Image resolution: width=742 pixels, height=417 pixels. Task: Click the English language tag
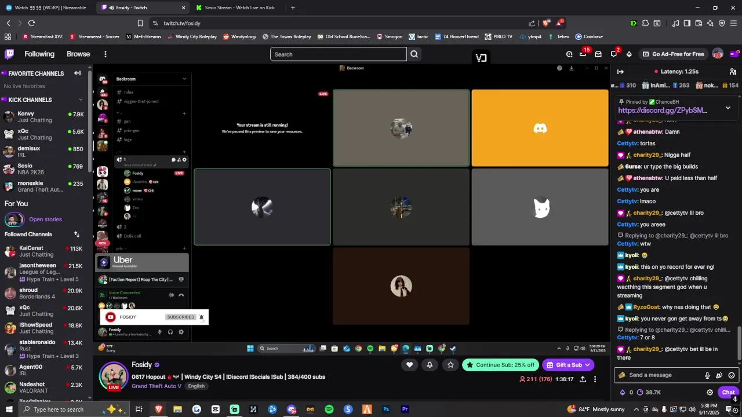[x=196, y=386]
